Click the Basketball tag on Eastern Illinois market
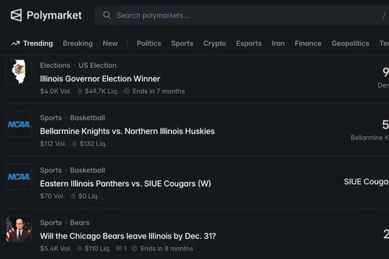Viewport: 389px width, 259px height. [88, 170]
